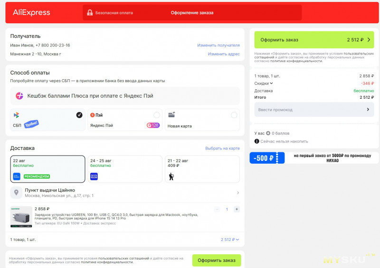Open the AliExpress logo homepage
The image size is (380, 268).
(31, 12)
